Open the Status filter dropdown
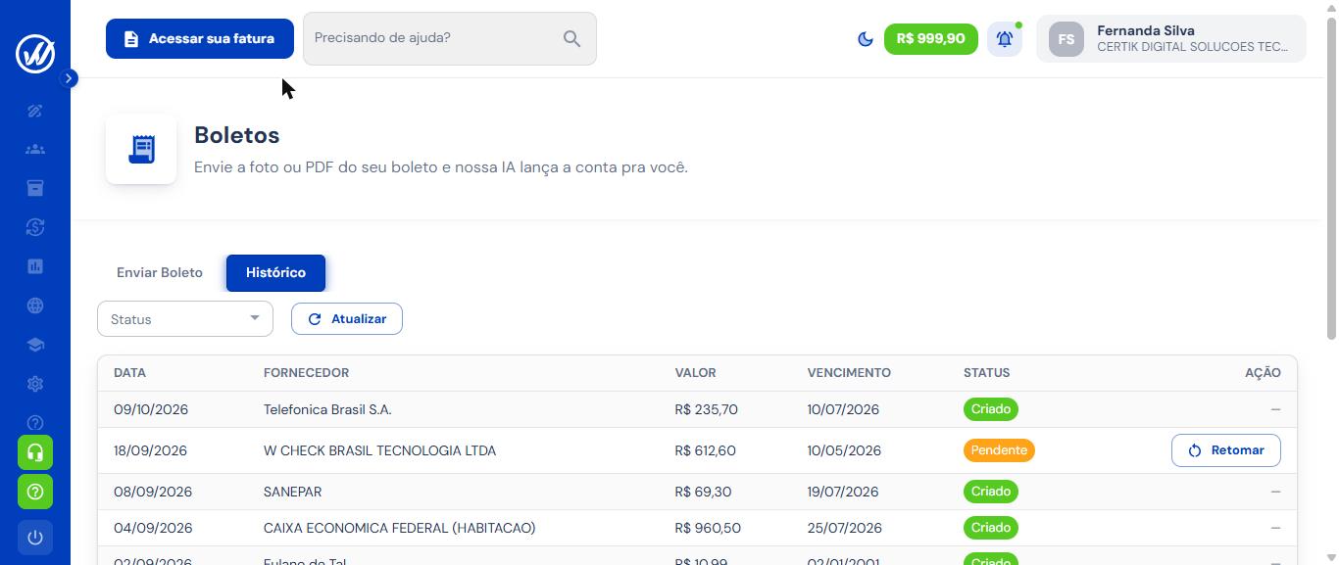This screenshot has height=565, width=1339. pyautogui.click(x=185, y=319)
